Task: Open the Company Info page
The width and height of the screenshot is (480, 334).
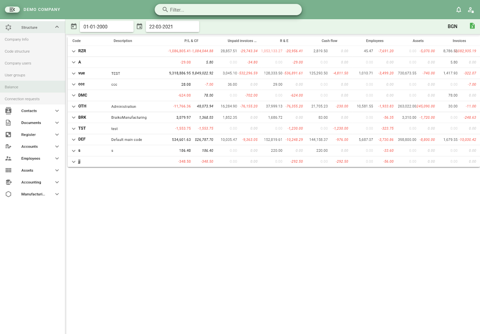Action: 16,39
